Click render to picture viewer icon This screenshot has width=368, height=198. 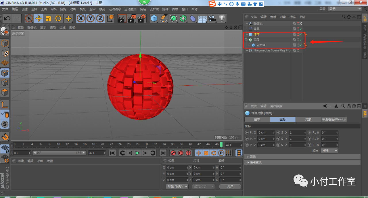coord(132,19)
